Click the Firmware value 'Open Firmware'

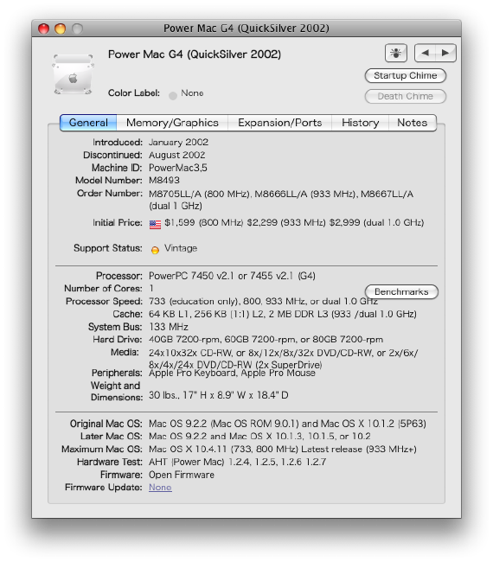coord(182,475)
